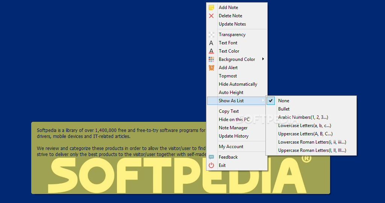Image resolution: width=385 pixels, height=203 pixels.
Task: Click Feedback menu label
Action: pos(228,157)
